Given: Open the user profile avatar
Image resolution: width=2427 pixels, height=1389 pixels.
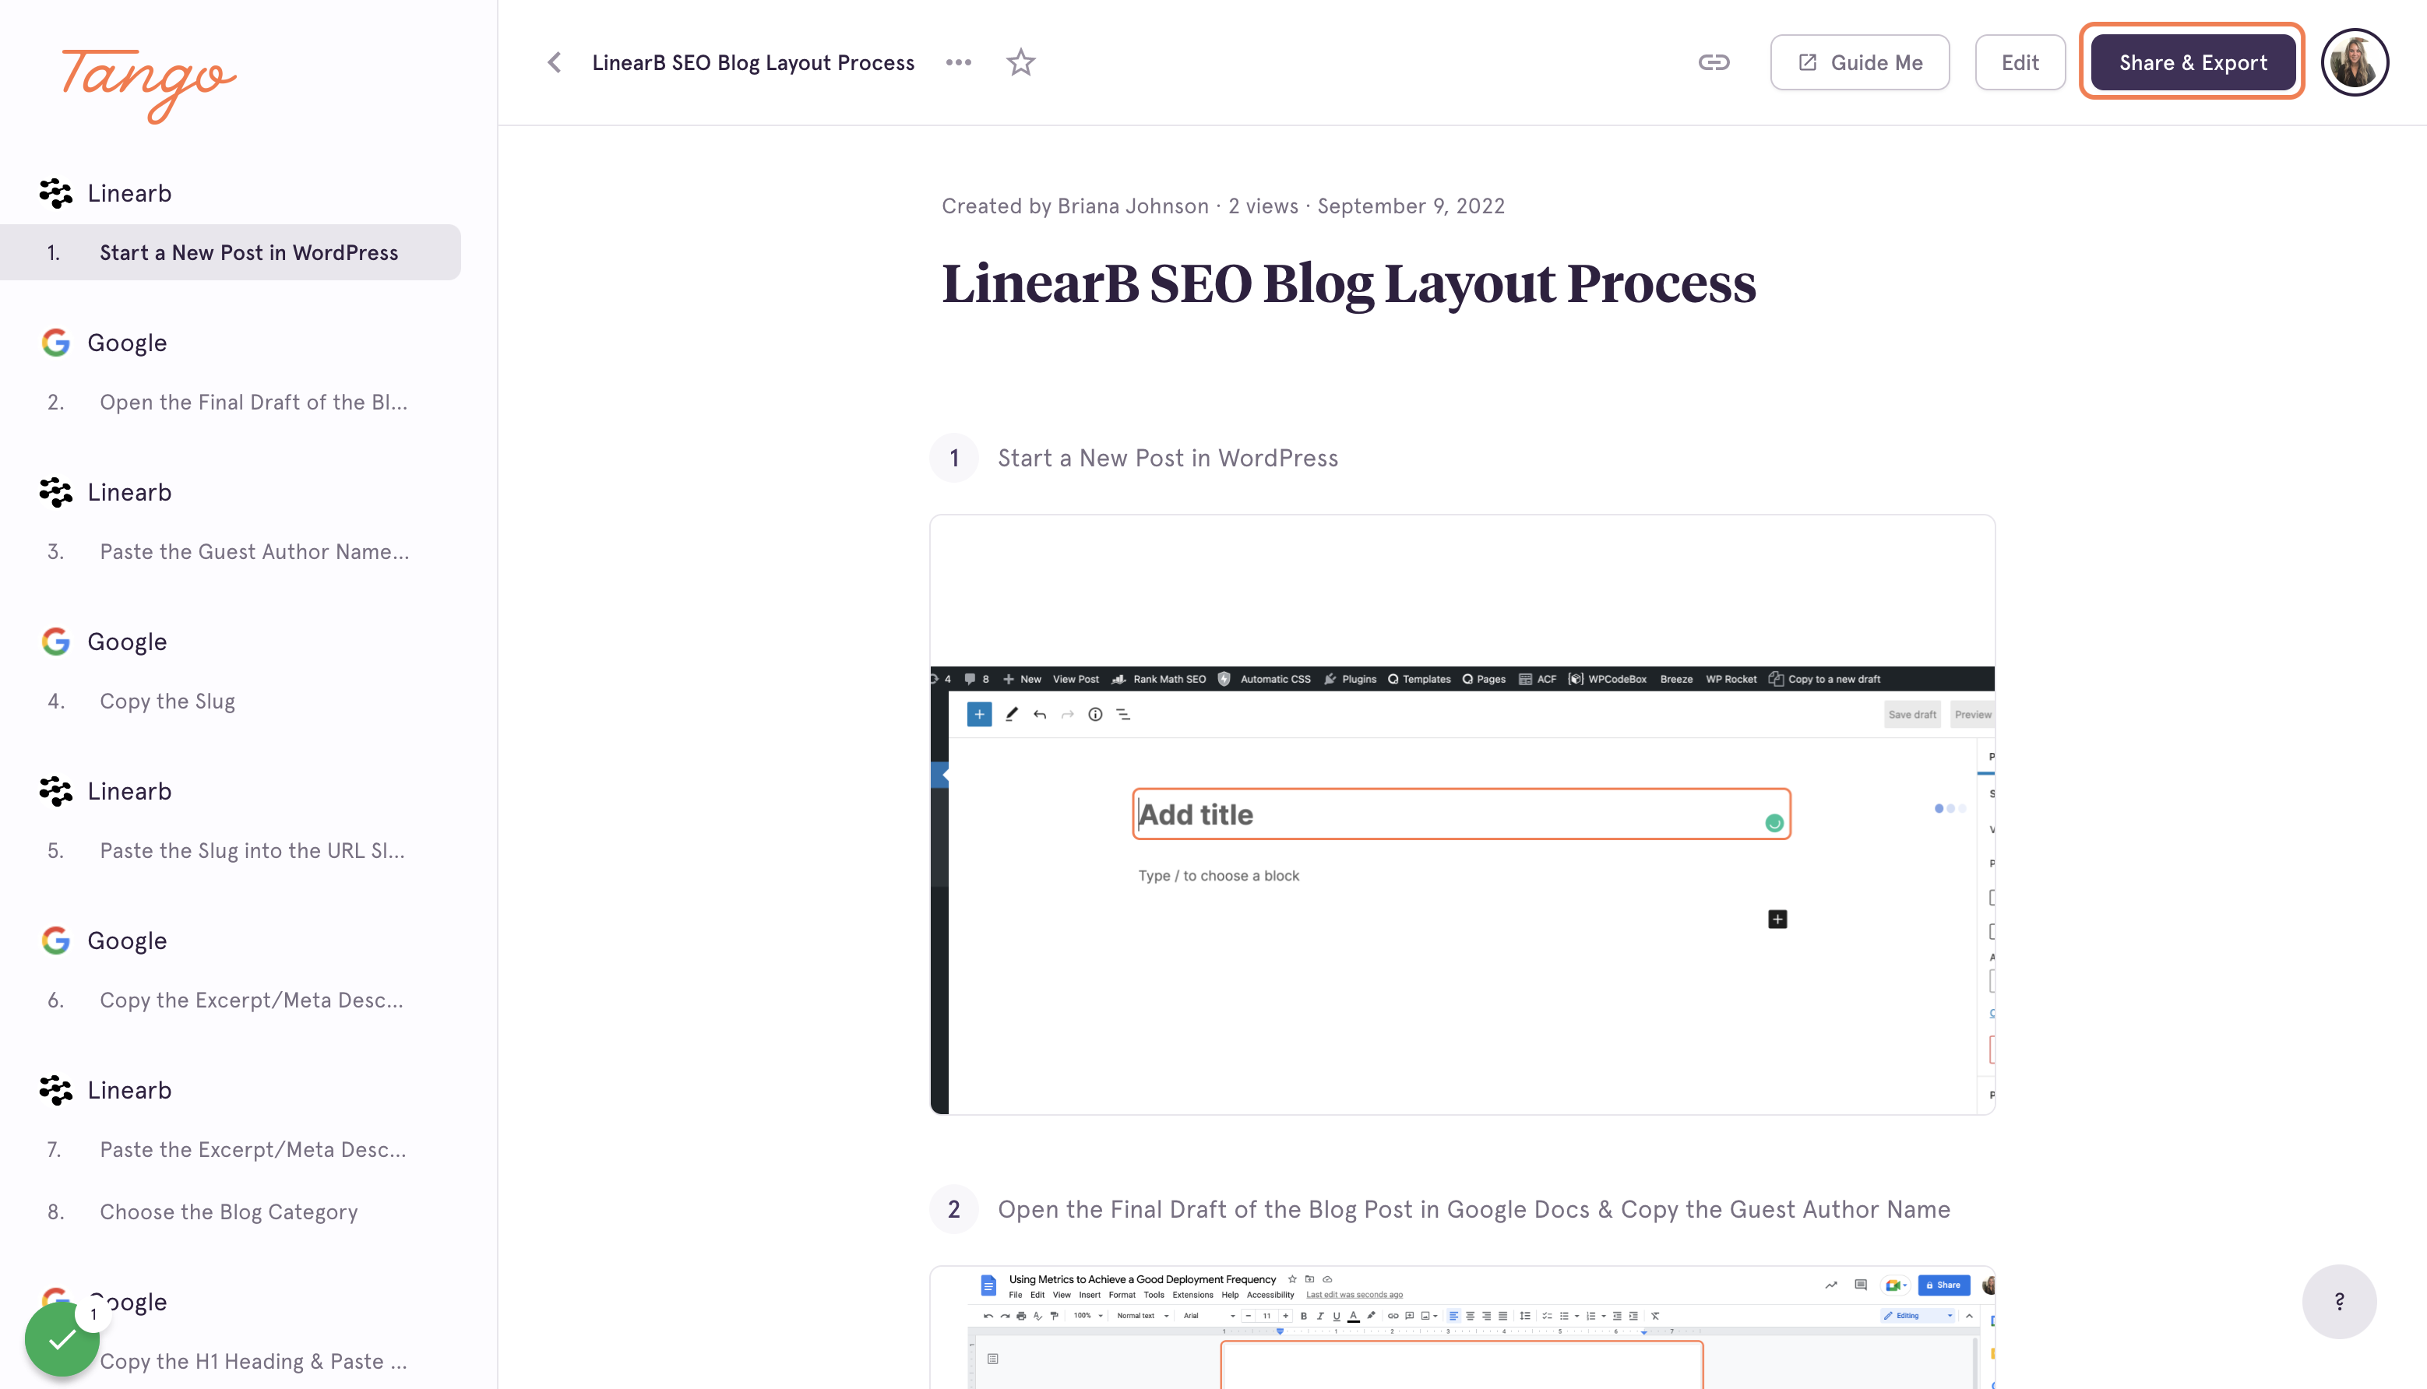Looking at the screenshot, I should [x=2355, y=63].
